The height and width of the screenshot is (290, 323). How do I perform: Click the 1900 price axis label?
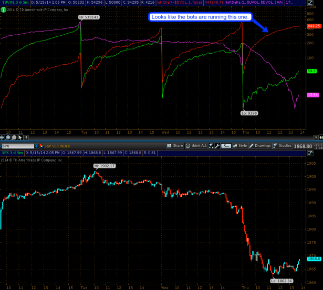click(x=311, y=176)
